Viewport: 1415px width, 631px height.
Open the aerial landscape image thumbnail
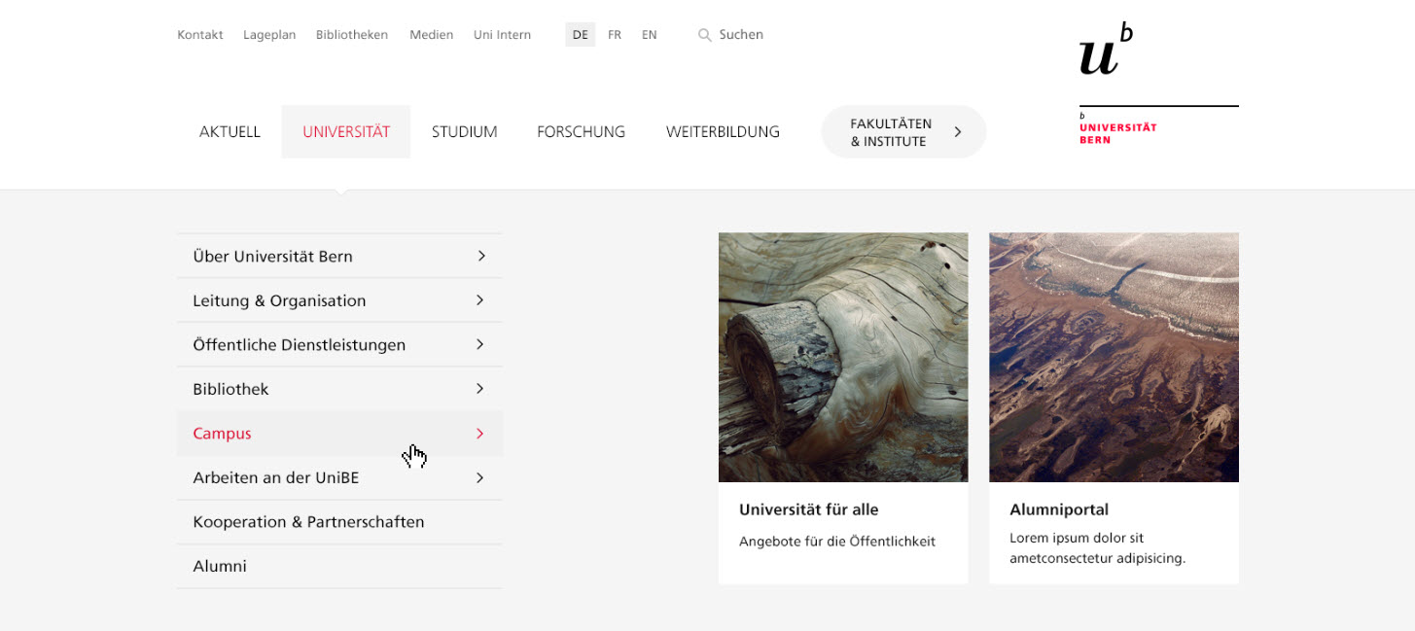[x=1114, y=357]
